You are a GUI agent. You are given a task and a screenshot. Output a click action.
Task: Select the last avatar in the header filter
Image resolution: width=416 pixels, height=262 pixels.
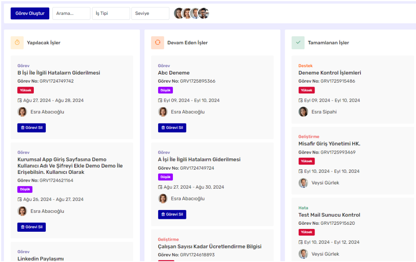[x=204, y=14]
